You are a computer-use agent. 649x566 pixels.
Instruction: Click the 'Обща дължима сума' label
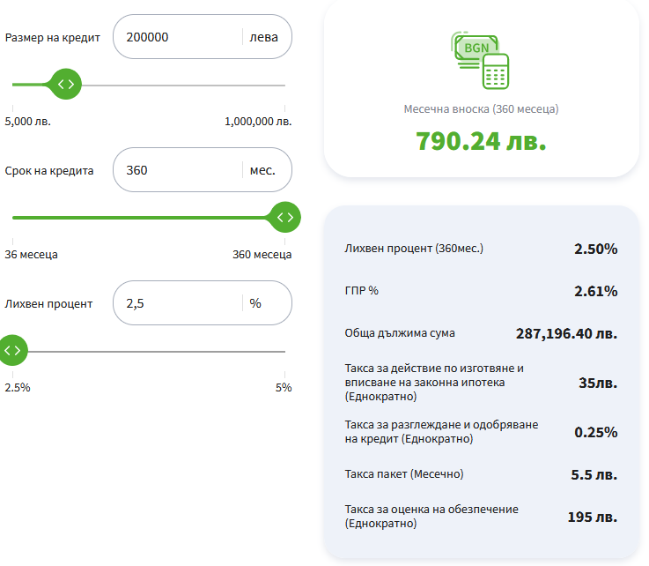pos(400,332)
